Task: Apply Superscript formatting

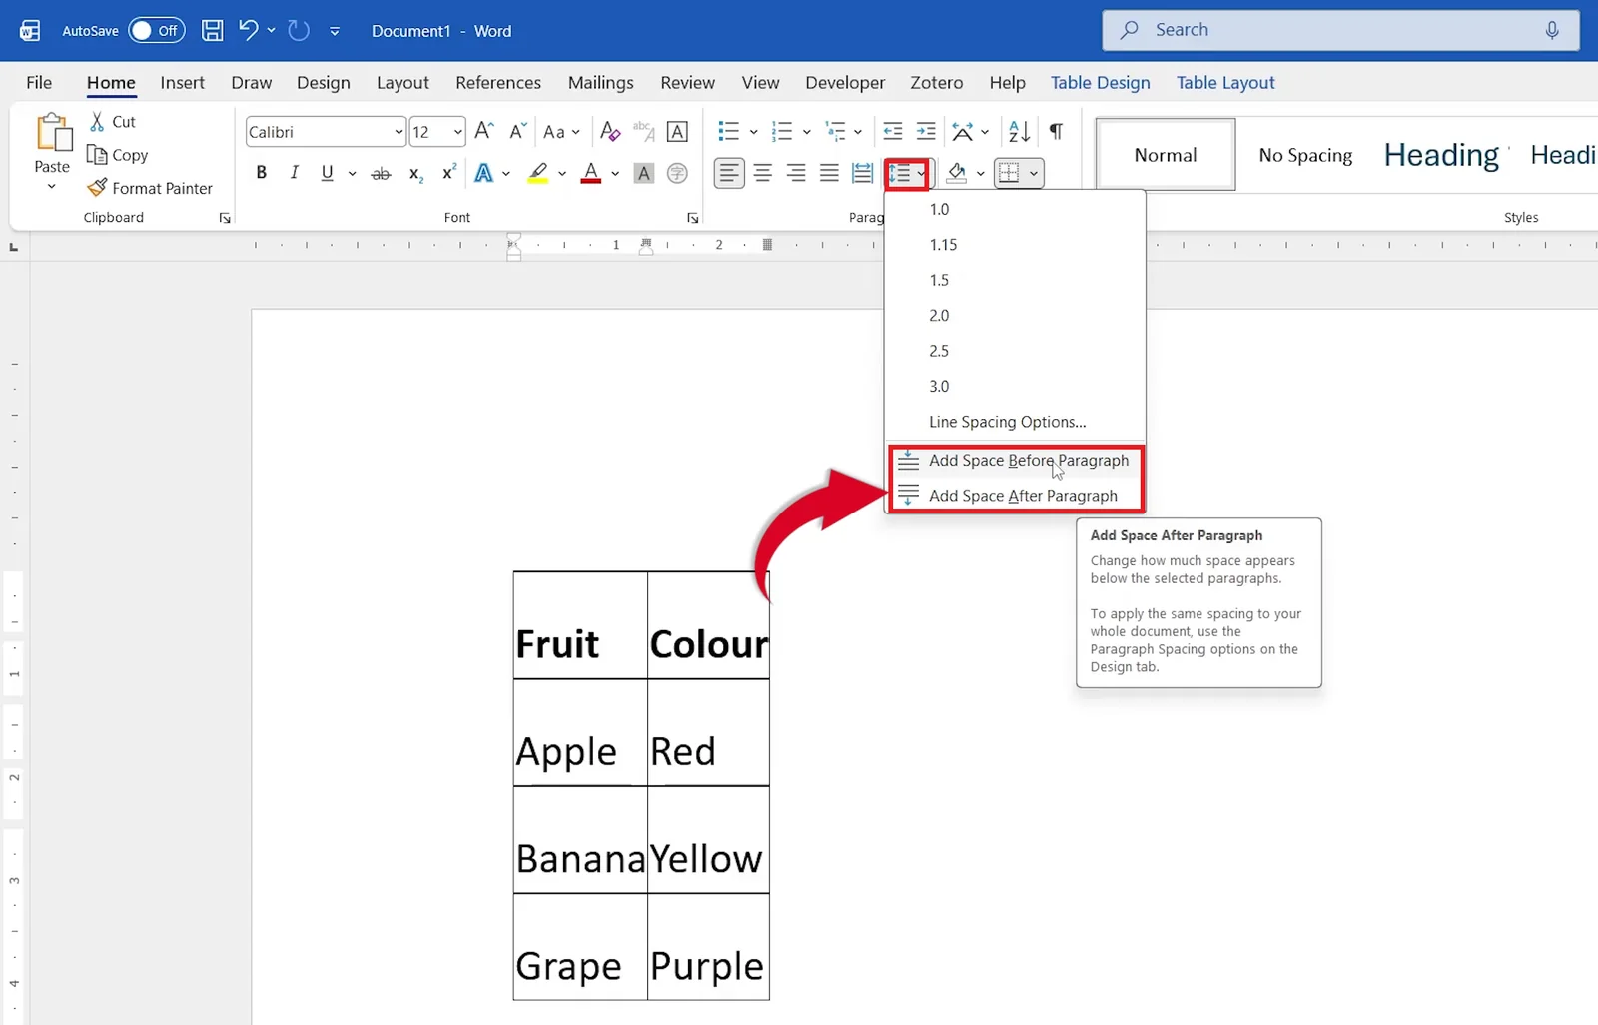Action: [x=449, y=172]
